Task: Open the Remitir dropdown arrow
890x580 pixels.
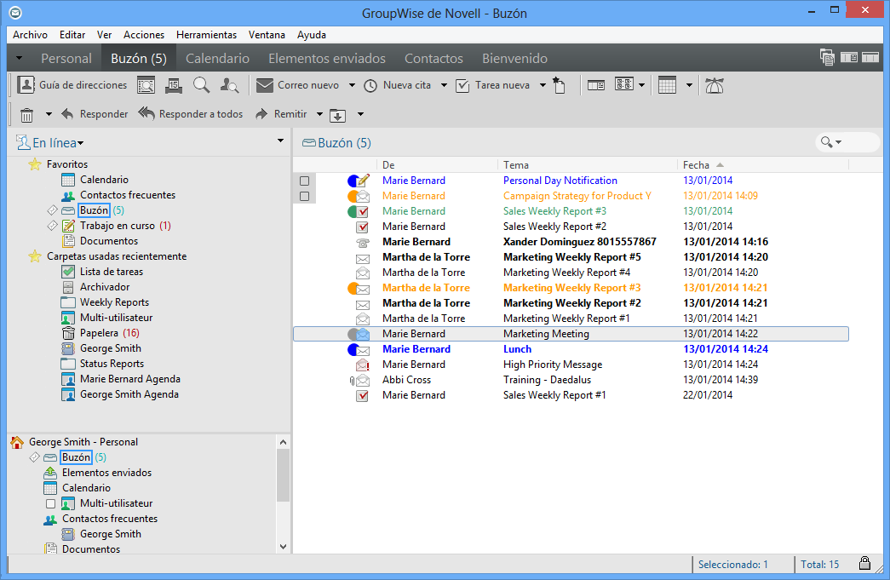Action: pos(319,115)
